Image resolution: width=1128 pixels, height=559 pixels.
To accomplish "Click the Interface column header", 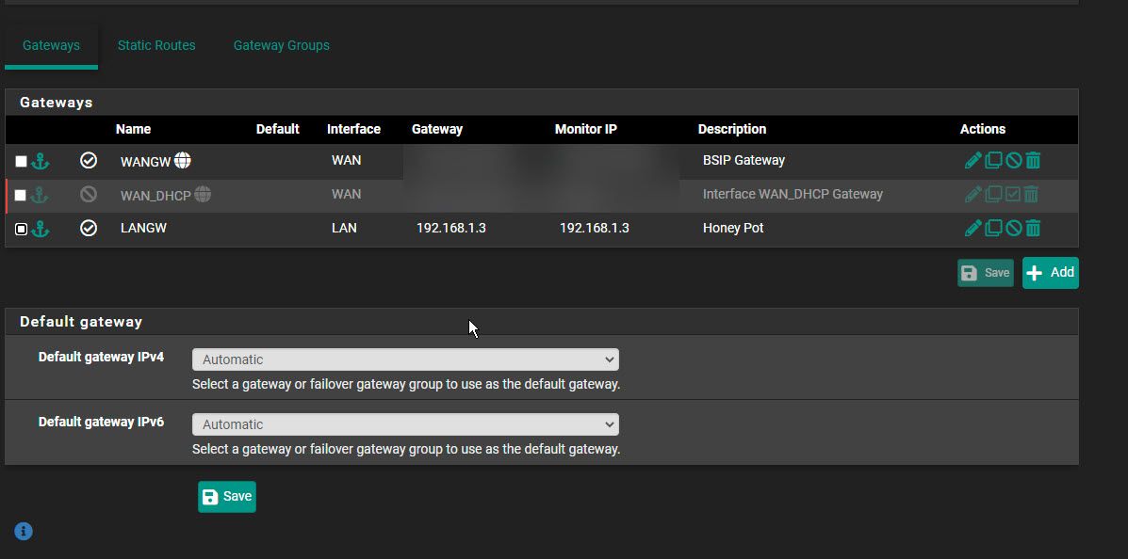I will (x=354, y=129).
